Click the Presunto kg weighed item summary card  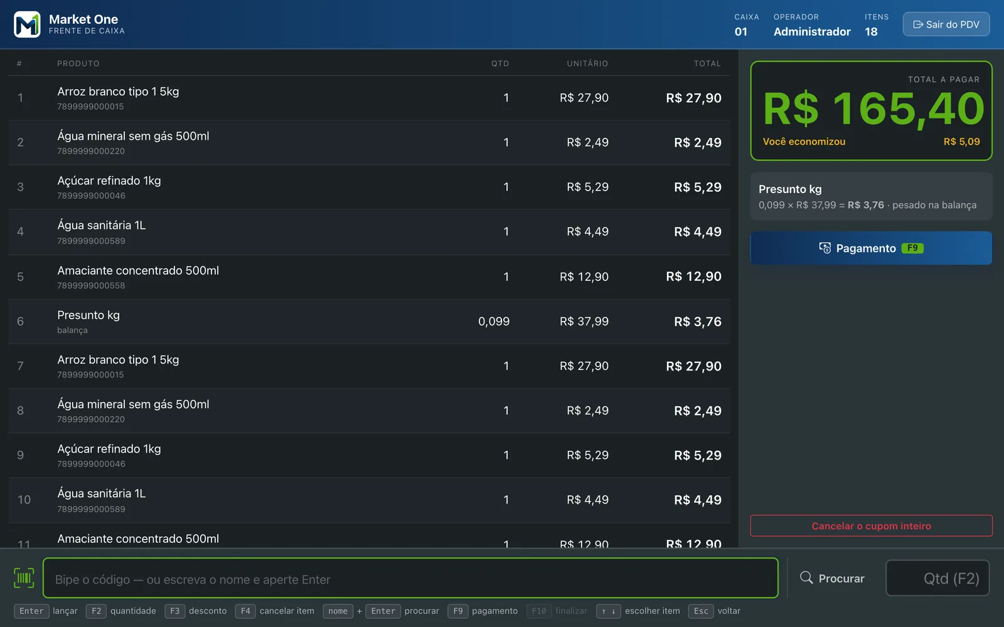(871, 196)
